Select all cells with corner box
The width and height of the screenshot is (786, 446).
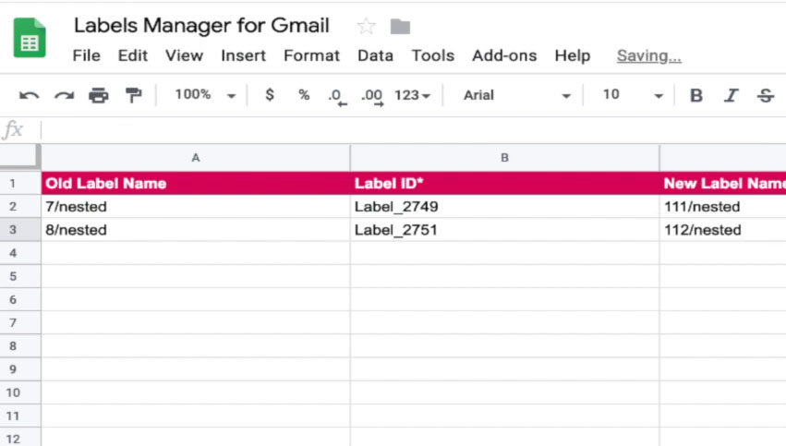[20, 157]
